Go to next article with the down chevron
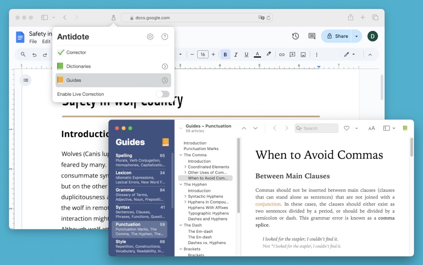 [x=255, y=128]
